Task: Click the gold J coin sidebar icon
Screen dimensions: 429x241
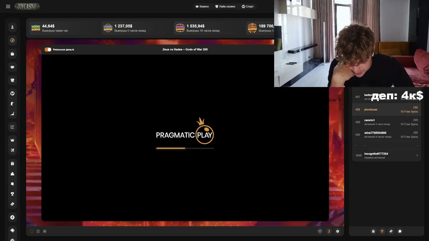Action: 12,41
